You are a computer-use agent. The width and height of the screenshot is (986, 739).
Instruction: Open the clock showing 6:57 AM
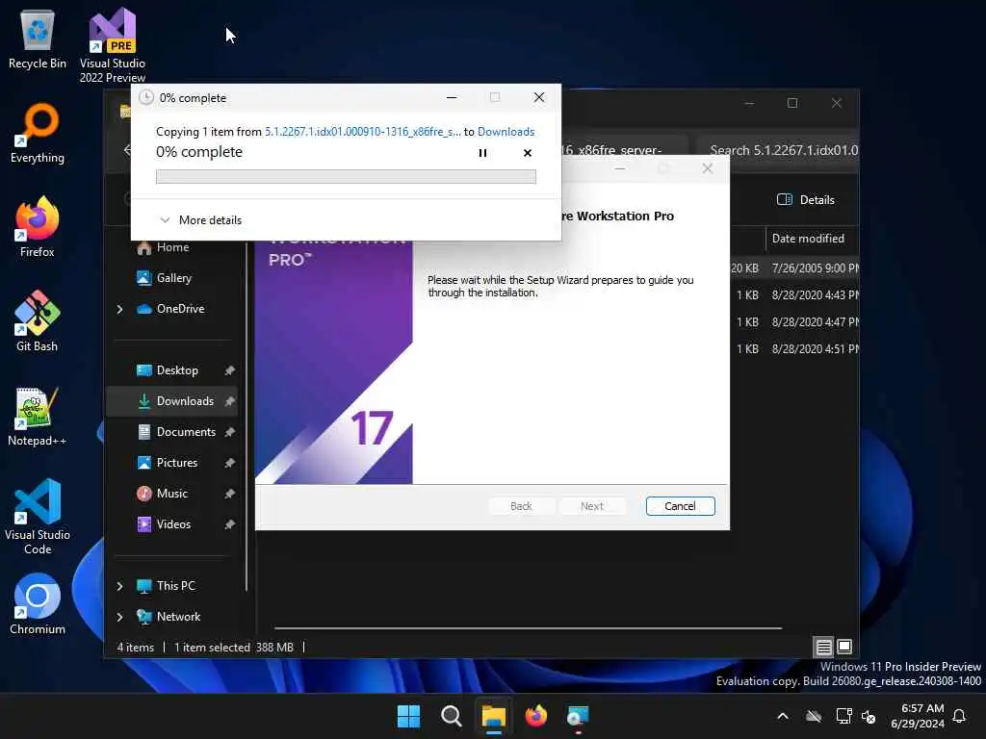(x=918, y=716)
